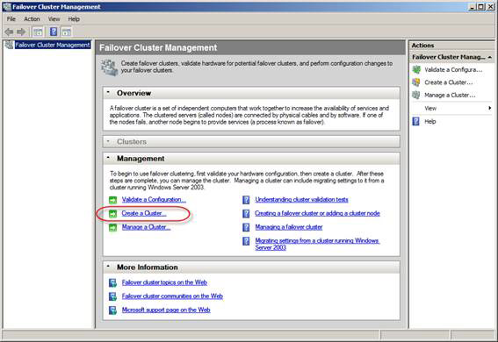Click the Actions pane header text
Image resolution: width=498 pixels, height=342 pixels.
point(422,46)
